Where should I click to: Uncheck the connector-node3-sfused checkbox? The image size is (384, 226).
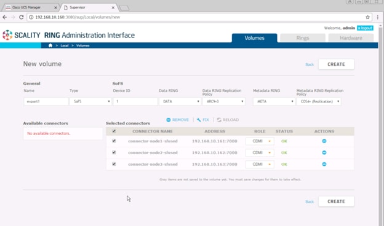[114, 164]
